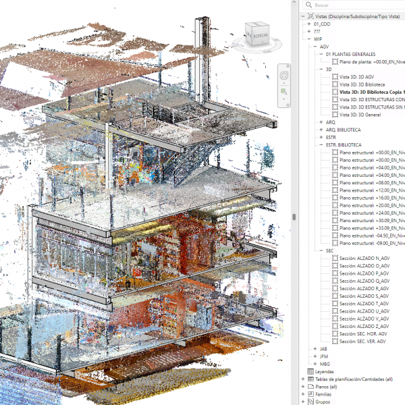This screenshot has width=405, height=405.
Task: Expand the ARQ. BIBLIOTECA folder
Action: [321, 130]
